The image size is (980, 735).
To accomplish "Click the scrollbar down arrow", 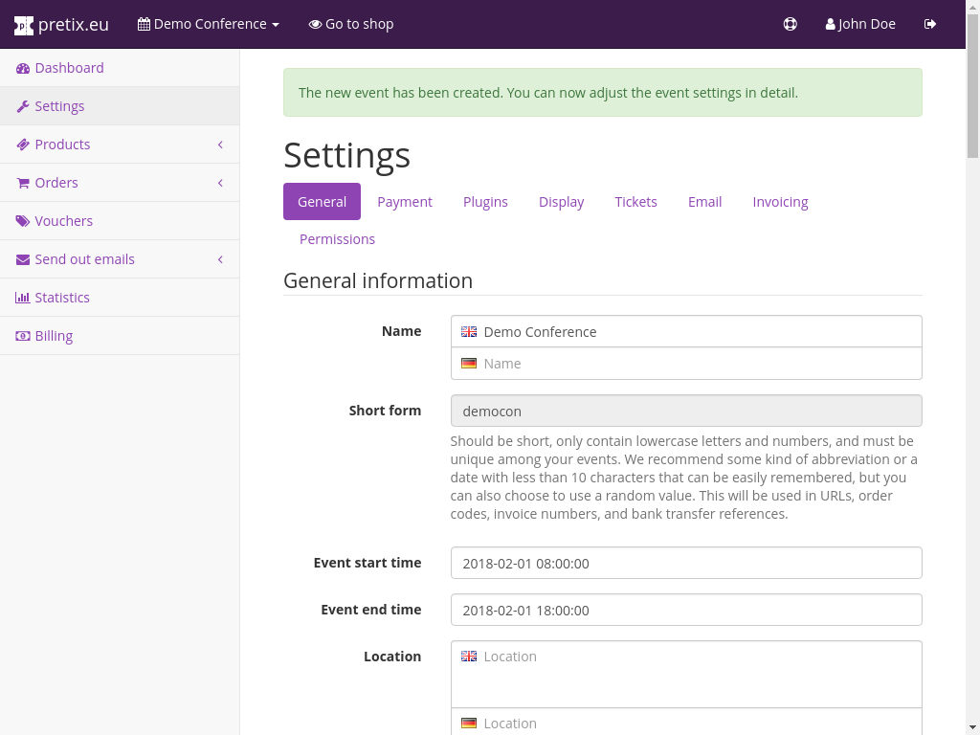I will 972,728.
